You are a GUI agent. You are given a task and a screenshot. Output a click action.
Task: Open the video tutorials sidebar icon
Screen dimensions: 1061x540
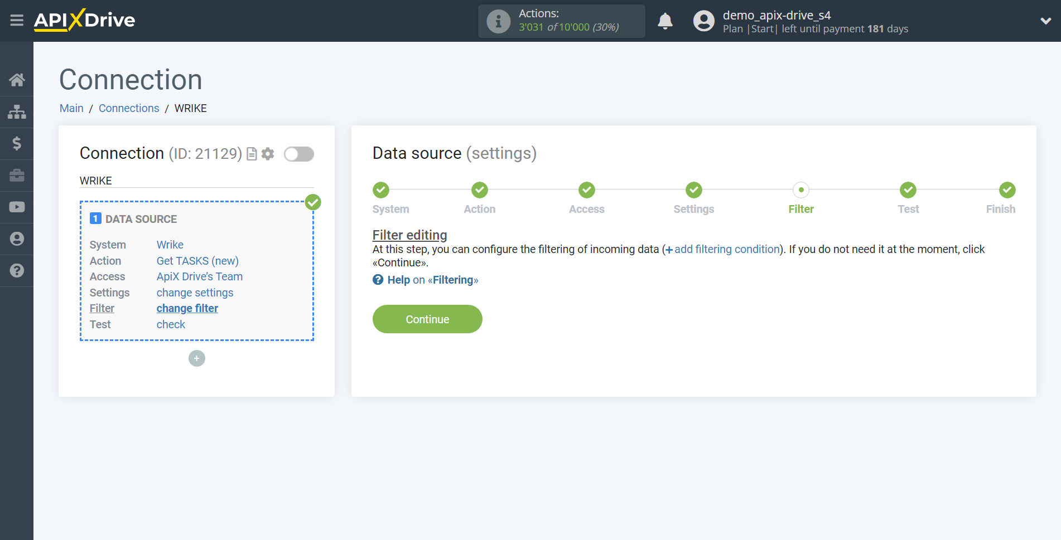pyautogui.click(x=17, y=207)
